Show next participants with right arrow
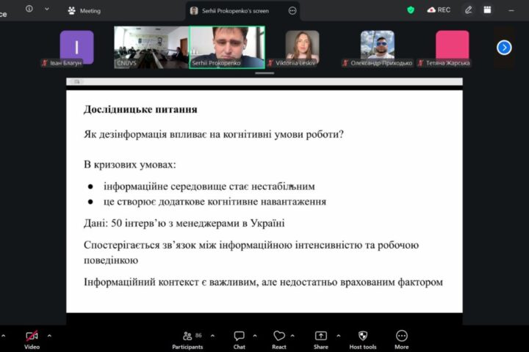 [x=504, y=48]
